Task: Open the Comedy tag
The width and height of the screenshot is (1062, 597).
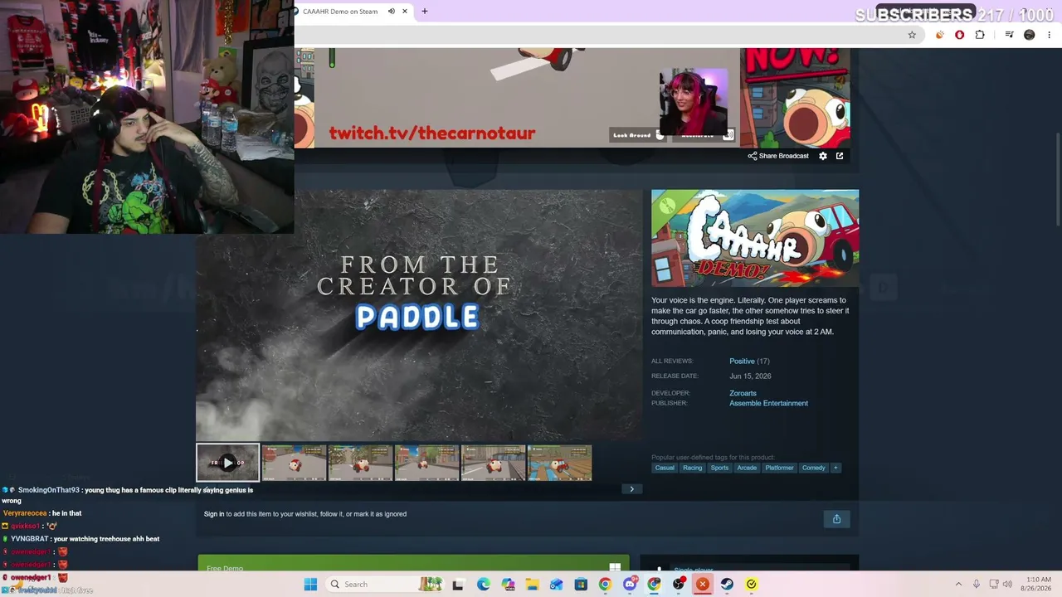Action: click(x=814, y=468)
